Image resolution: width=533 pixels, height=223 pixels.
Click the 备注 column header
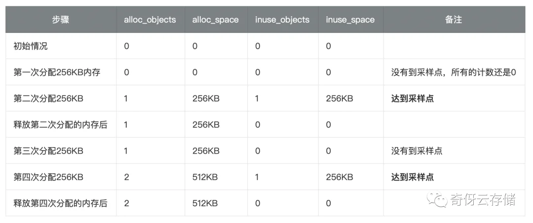click(454, 20)
